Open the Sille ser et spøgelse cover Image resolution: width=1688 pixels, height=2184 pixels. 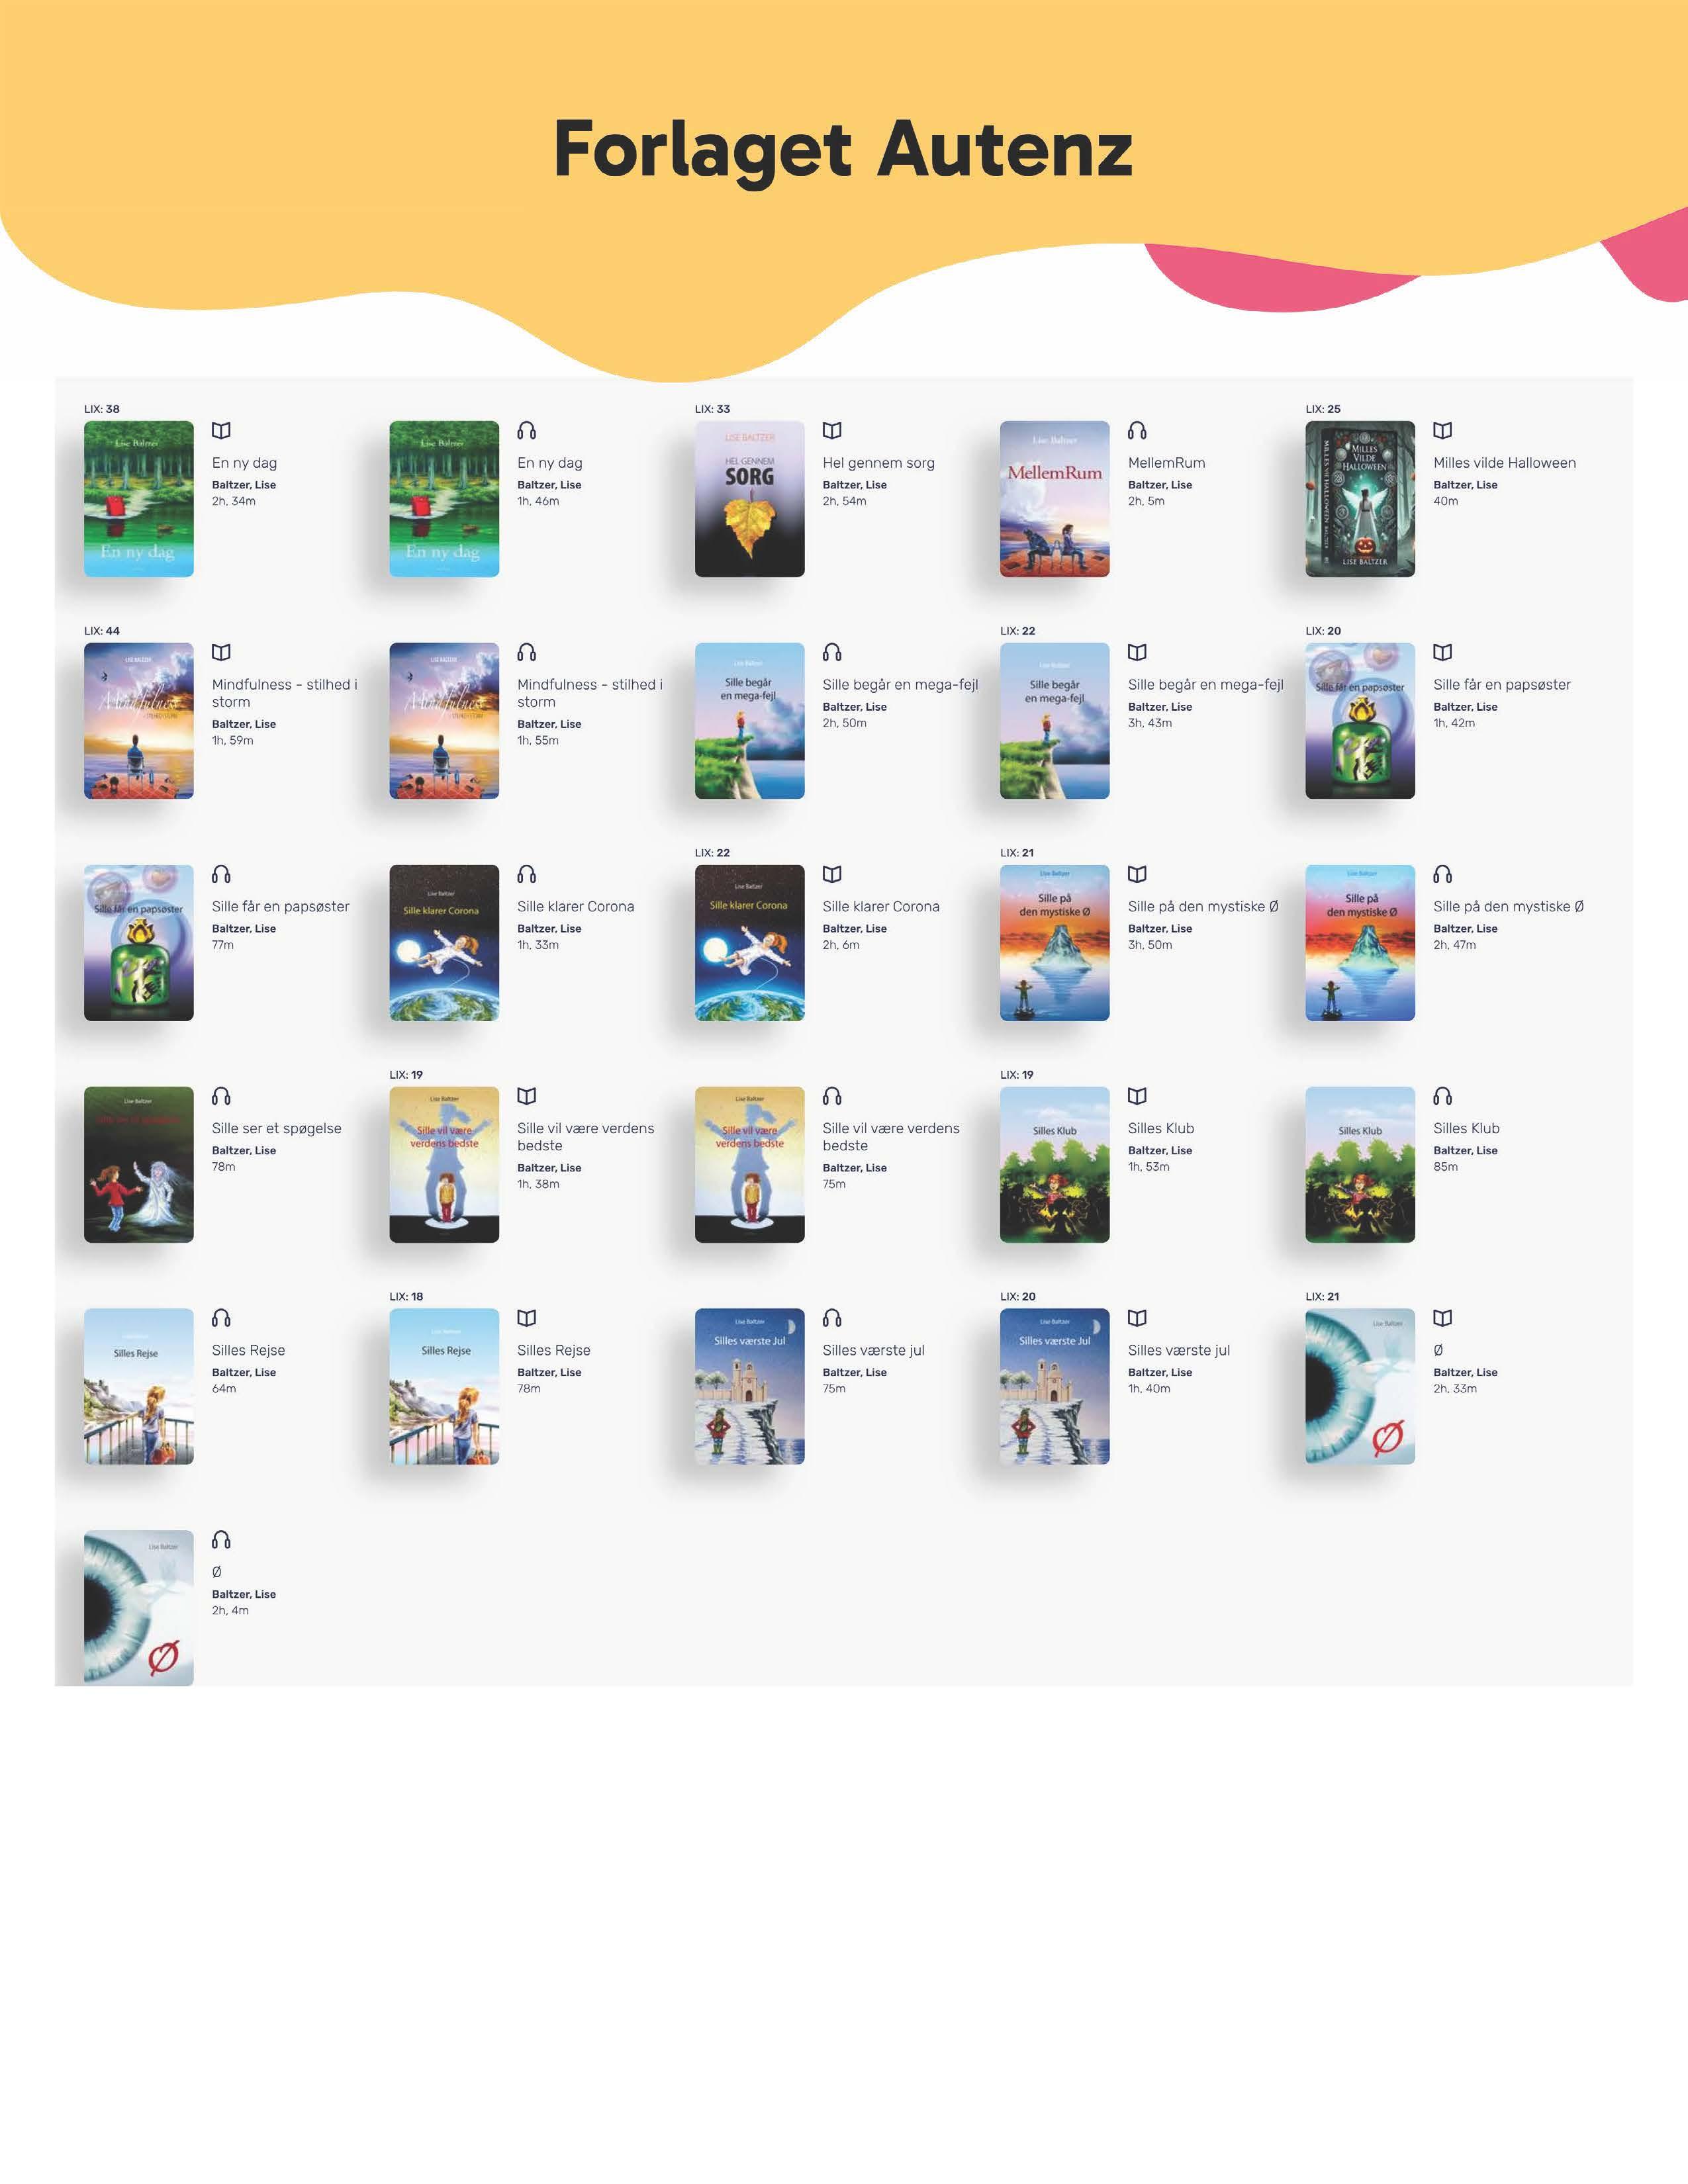138,1165
